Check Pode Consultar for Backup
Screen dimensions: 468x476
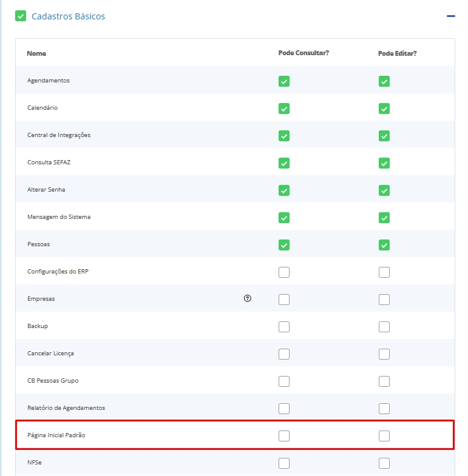pos(284,327)
